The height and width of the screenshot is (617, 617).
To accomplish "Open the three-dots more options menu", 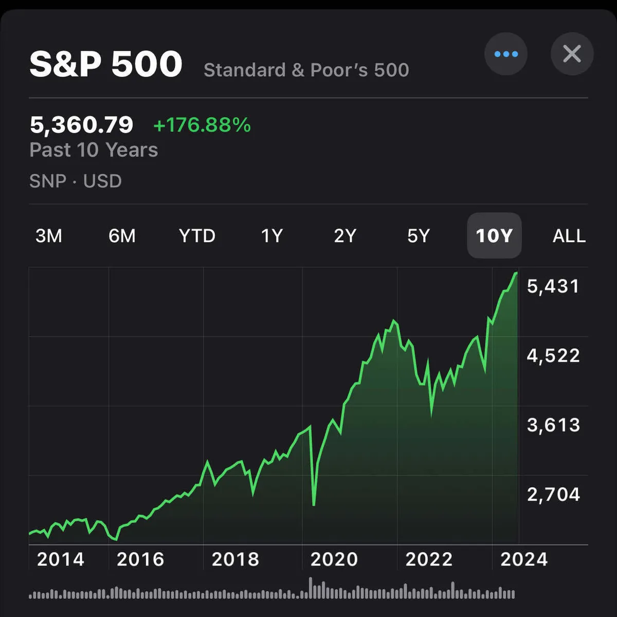I will [506, 54].
